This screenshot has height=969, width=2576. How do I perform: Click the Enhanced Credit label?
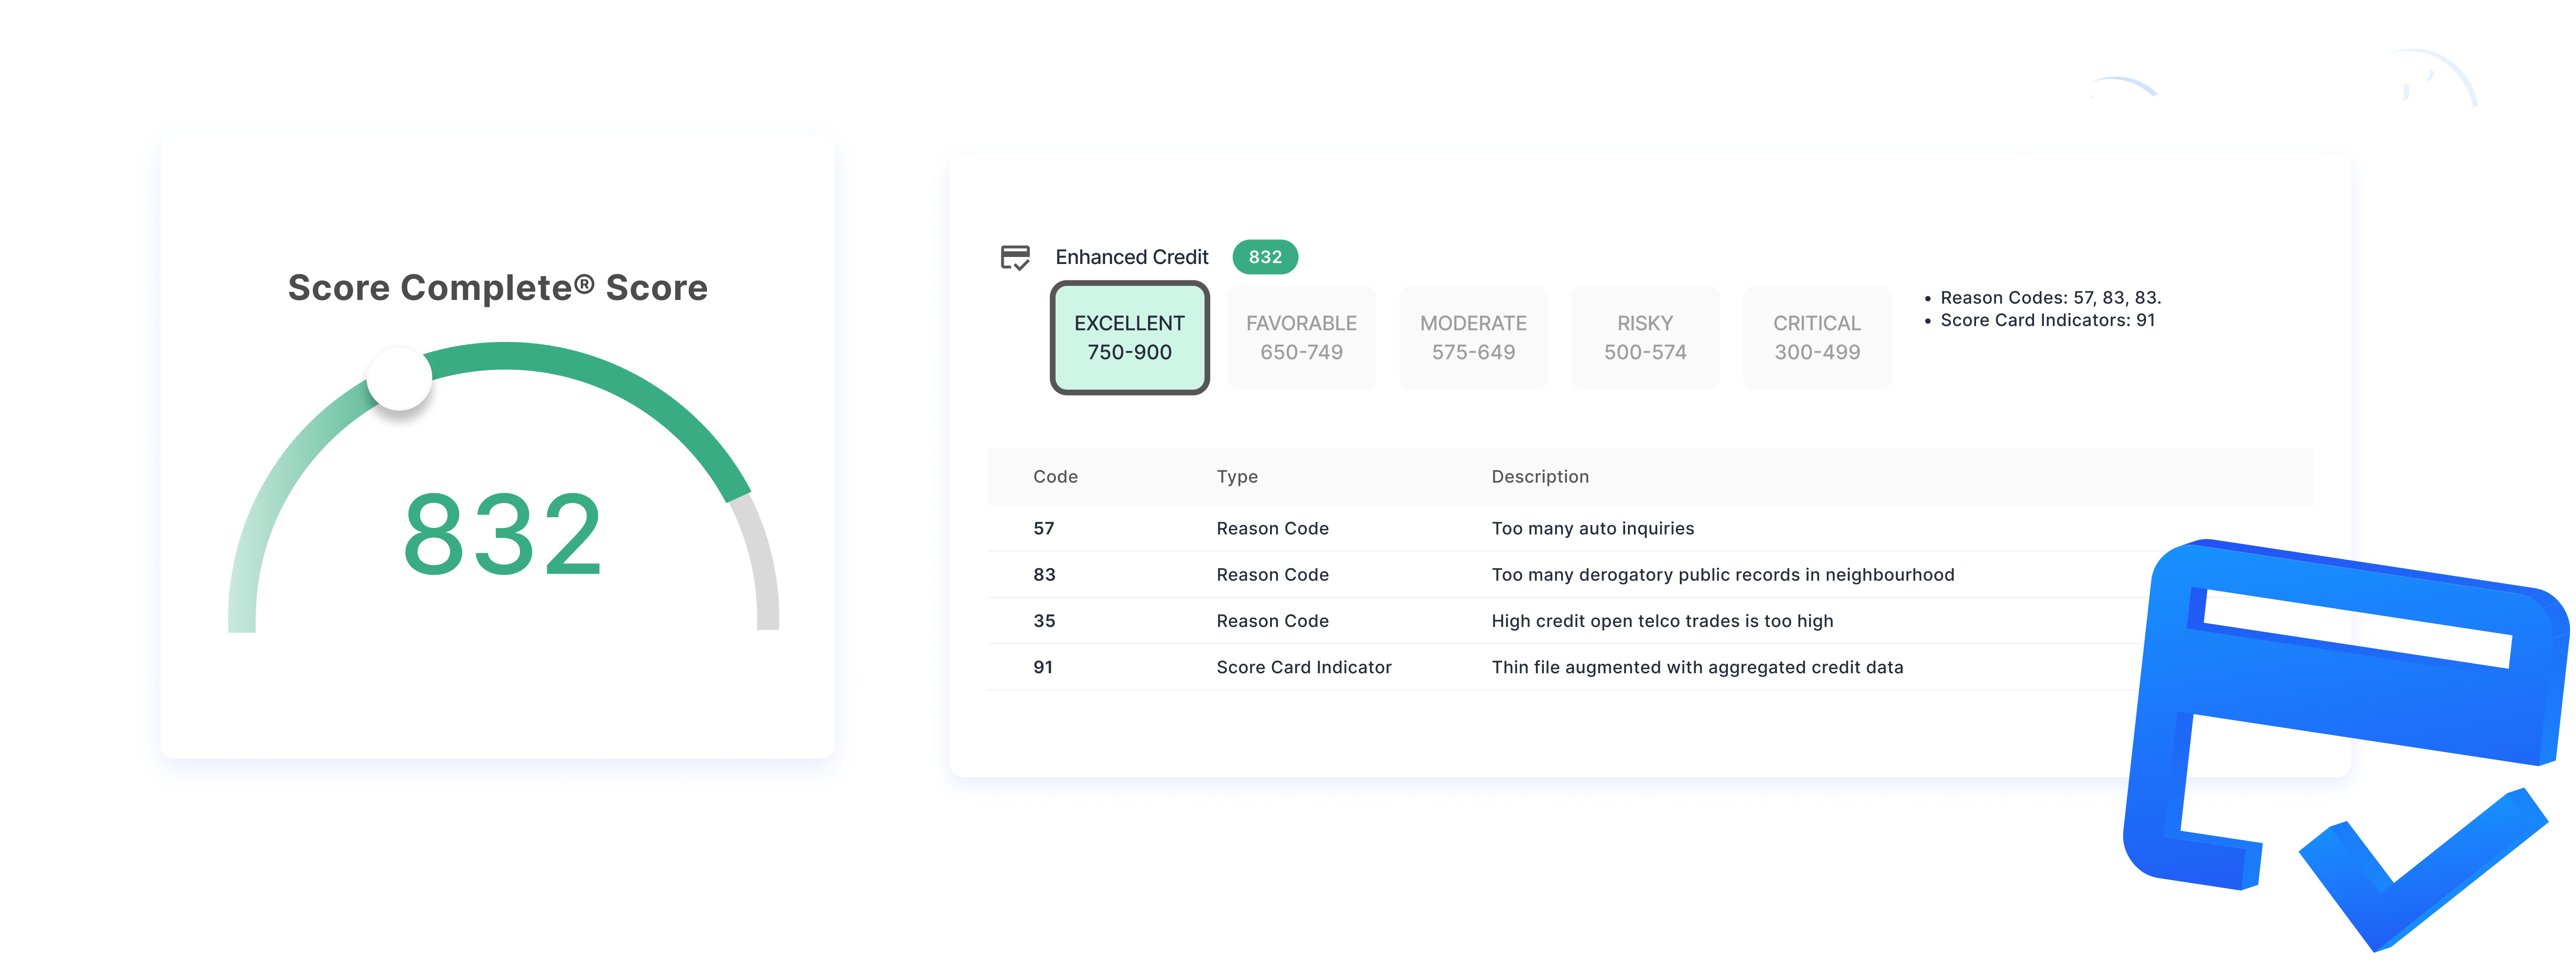[x=1132, y=257]
